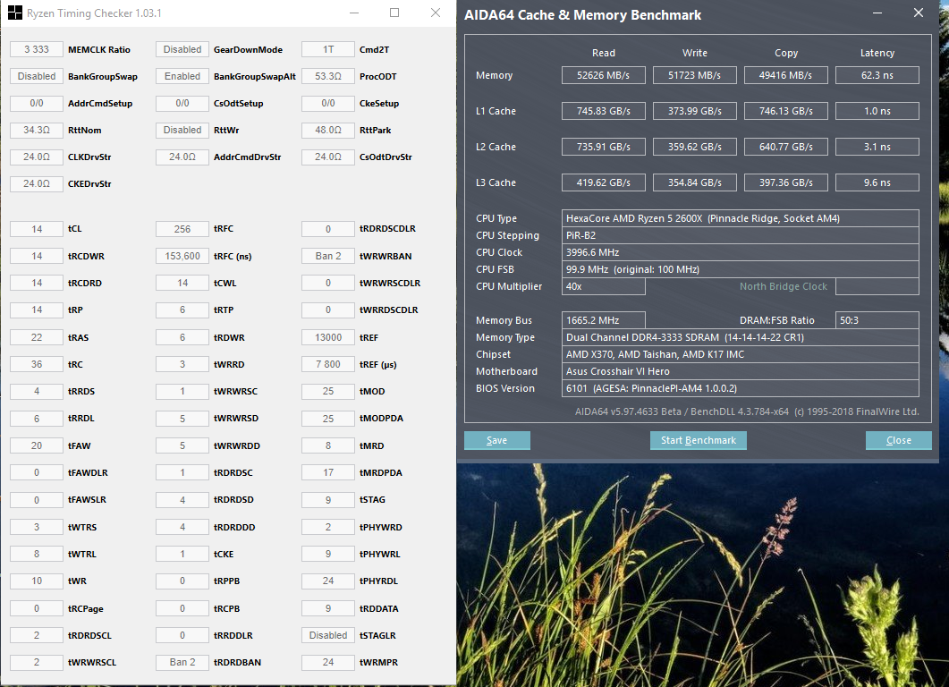
Task: Click the BankGroupSwapAlt Enabled value
Action: [x=182, y=76]
